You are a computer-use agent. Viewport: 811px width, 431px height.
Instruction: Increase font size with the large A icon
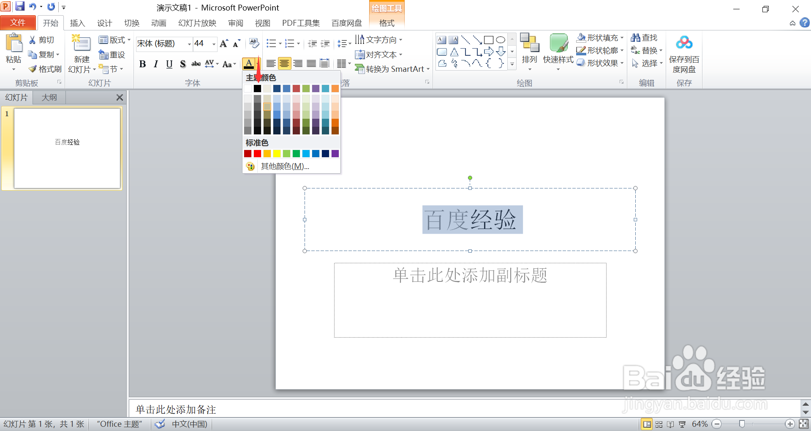point(224,43)
